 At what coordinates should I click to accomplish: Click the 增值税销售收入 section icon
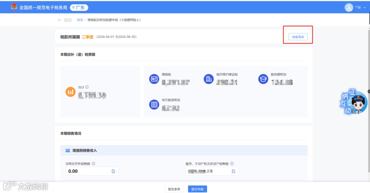click(68, 150)
